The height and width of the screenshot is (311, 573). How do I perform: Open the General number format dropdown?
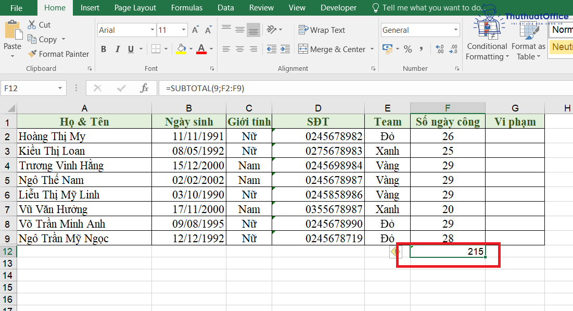pyautogui.click(x=456, y=30)
